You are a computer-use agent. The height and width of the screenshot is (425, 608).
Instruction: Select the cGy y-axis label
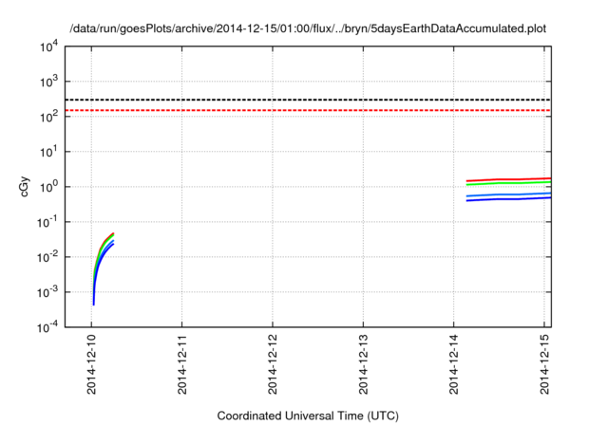(24, 187)
